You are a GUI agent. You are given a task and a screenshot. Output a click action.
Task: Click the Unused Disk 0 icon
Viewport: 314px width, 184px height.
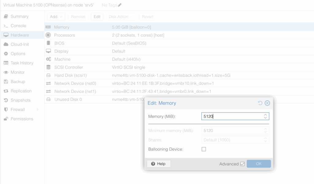tap(48, 100)
